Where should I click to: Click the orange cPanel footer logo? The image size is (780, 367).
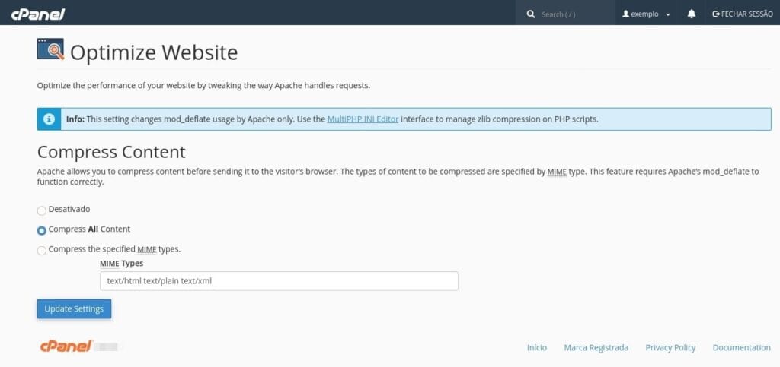(66, 346)
